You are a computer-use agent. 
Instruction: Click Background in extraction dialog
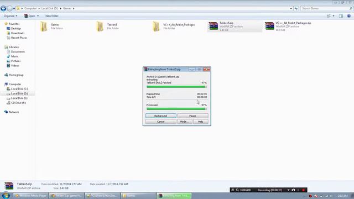pos(161,116)
